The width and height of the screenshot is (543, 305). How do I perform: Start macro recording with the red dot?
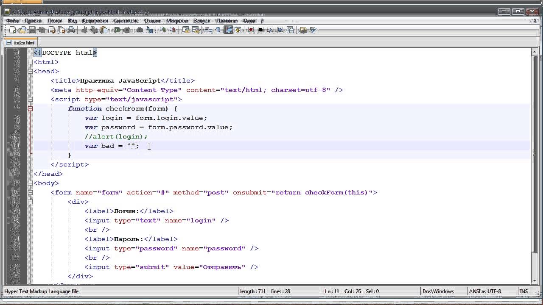(x=251, y=30)
